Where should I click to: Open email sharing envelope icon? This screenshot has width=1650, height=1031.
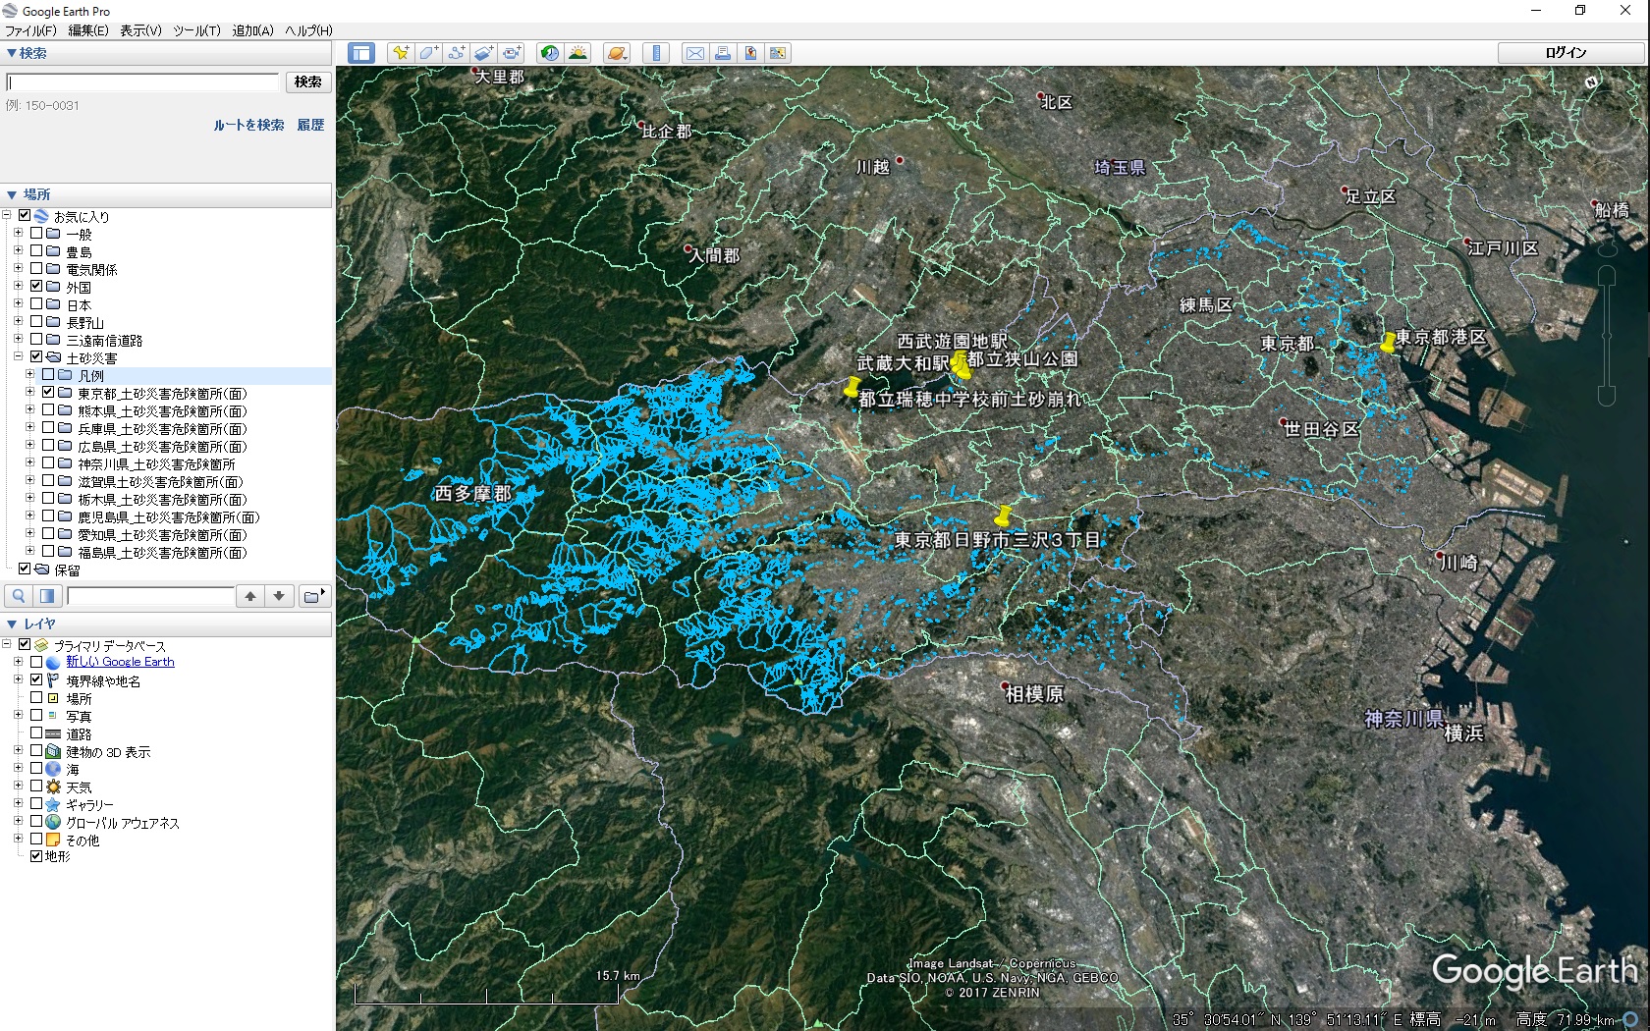[x=694, y=53]
